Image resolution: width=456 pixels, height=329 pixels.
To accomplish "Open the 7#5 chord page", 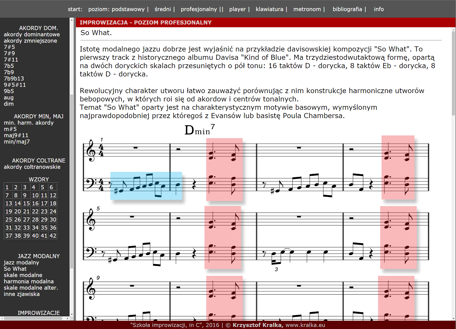I will 9,47.
